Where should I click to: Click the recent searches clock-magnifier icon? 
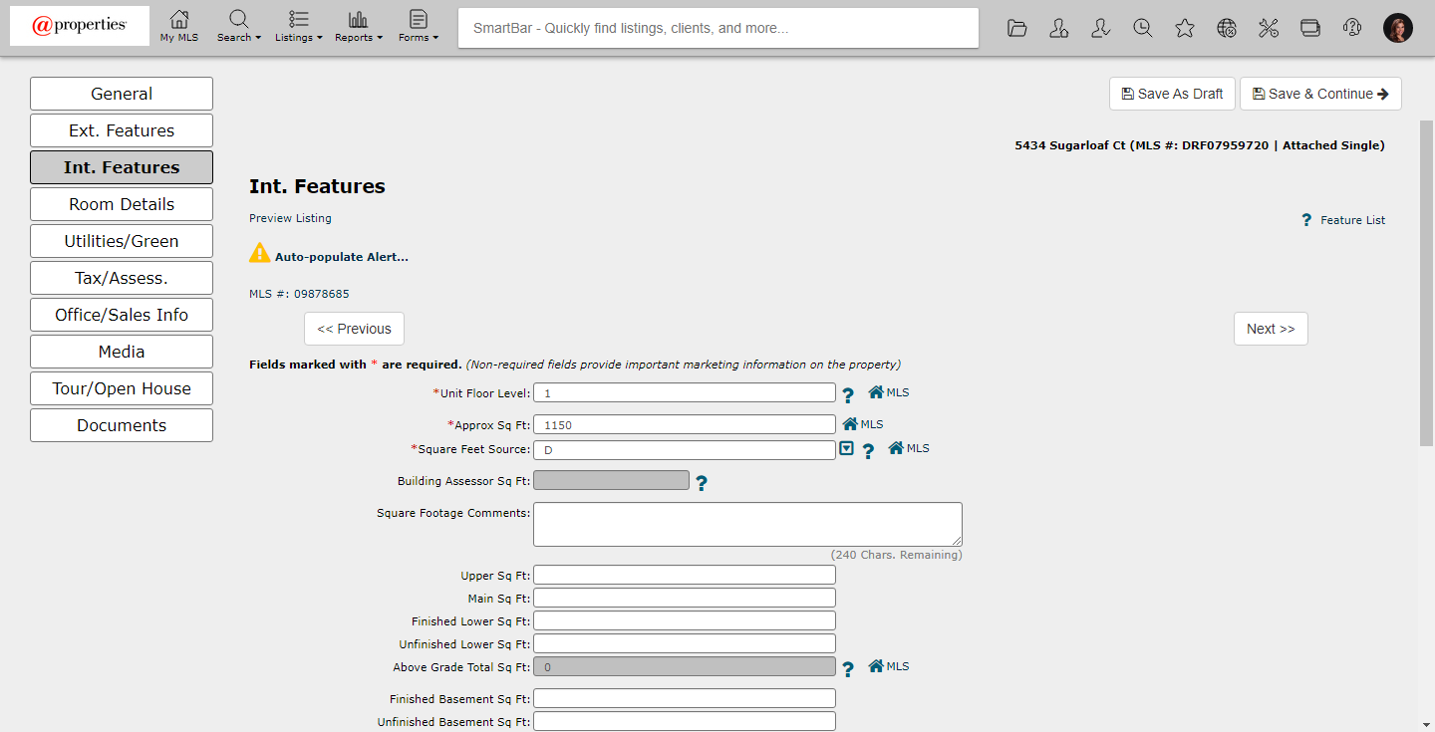coord(1143,28)
